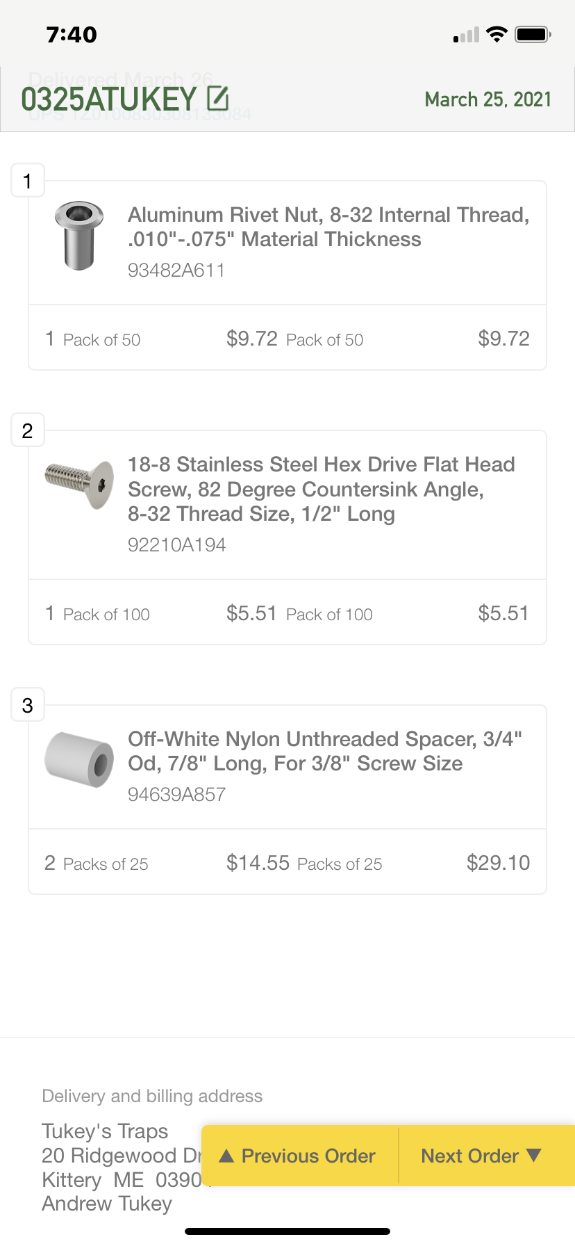Tap part number 92210A194

pos(176,545)
